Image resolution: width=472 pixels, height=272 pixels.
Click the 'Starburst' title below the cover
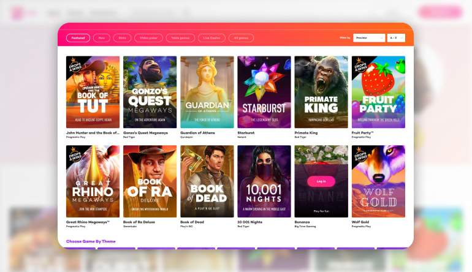[x=246, y=133]
